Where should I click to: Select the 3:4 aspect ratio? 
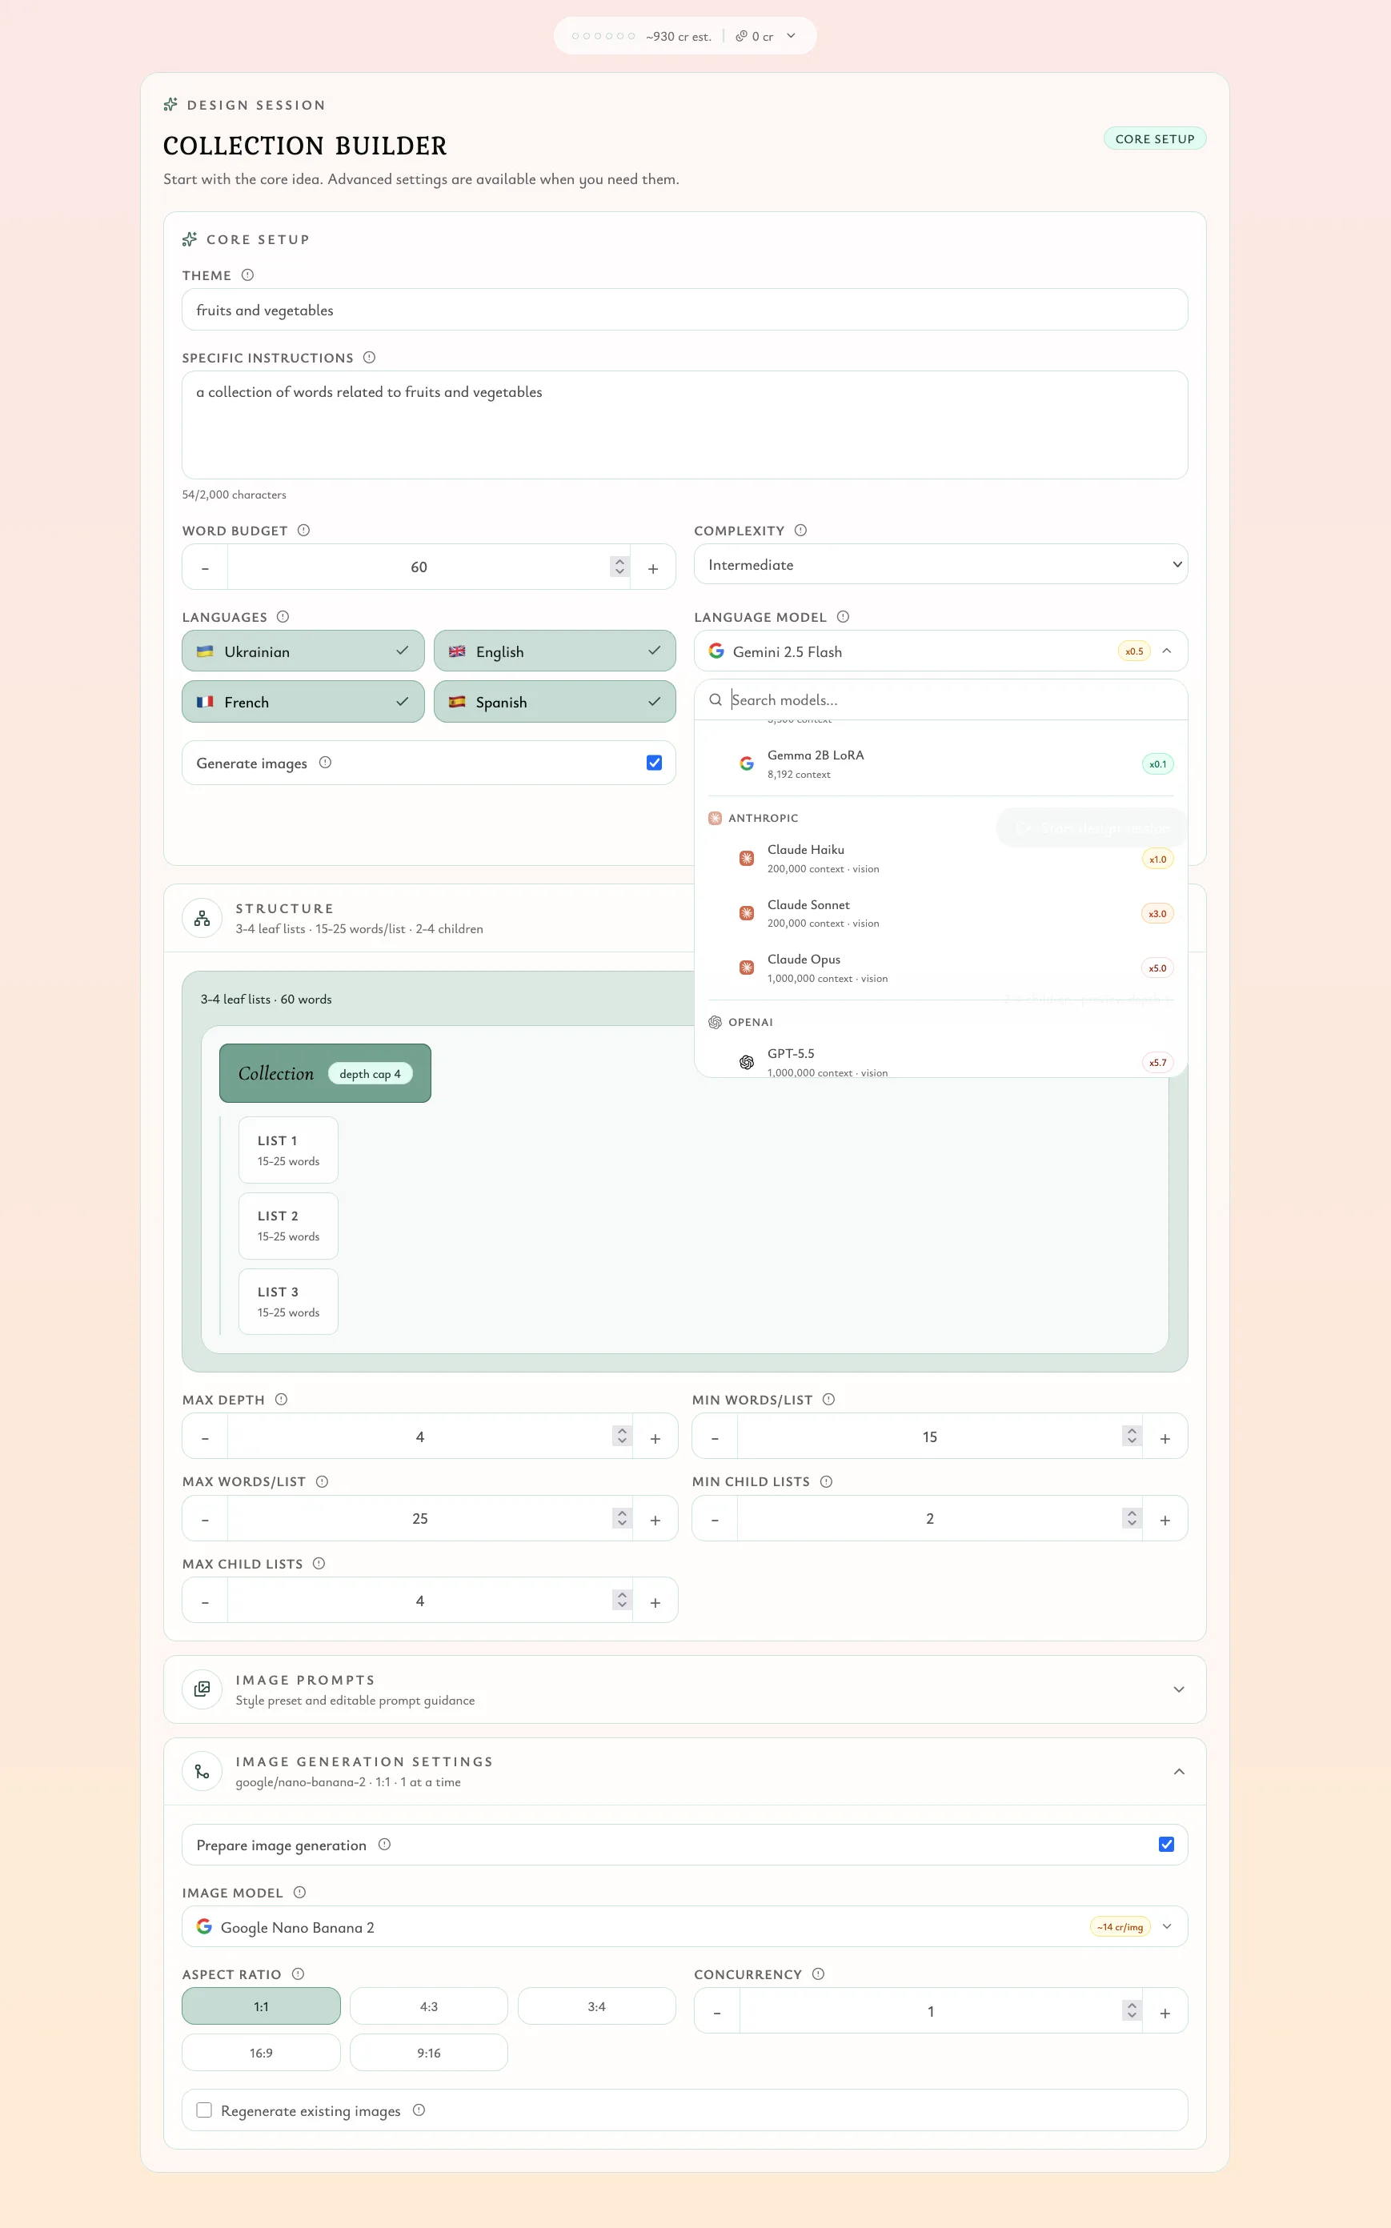pos(596,2006)
